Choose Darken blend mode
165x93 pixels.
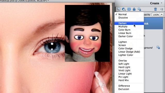pyautogui.click(x=129, y=23)
